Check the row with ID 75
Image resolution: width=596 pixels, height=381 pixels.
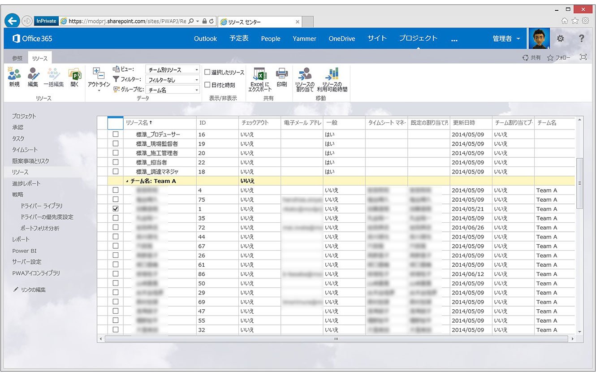(116, 199)
